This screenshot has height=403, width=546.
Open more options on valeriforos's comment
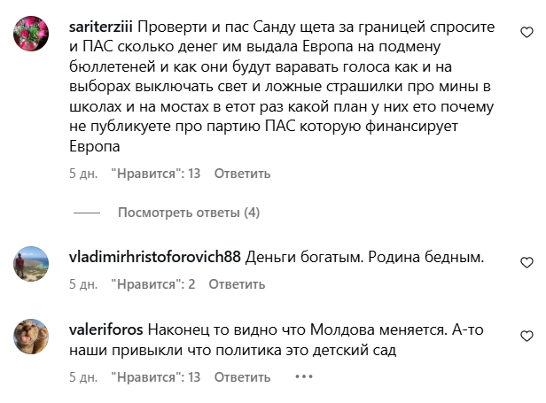coord(304,376)
